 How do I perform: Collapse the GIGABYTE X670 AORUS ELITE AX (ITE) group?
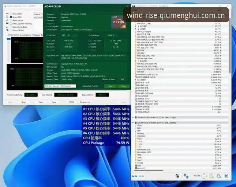pyautogui.click(x=133, y=123)
